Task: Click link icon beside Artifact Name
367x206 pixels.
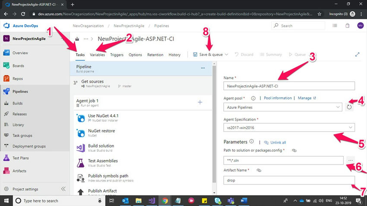Action: (259, 171)
